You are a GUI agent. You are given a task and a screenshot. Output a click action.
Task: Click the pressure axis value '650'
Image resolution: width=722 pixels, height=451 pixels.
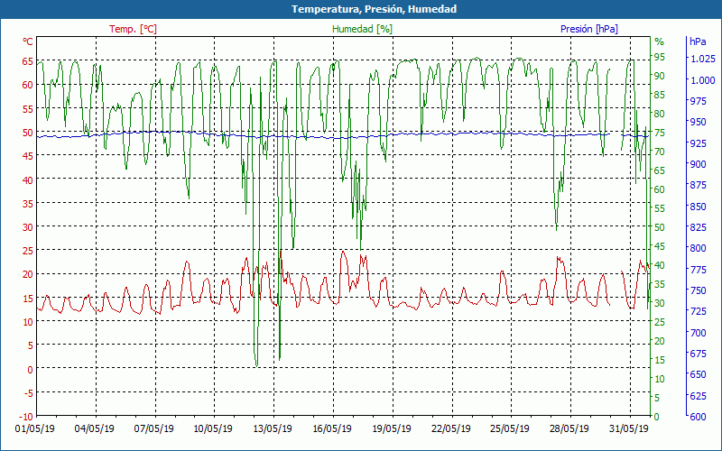tap(698, 374)
